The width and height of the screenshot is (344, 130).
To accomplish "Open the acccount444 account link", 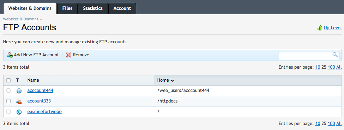I will tap(40, 90).
